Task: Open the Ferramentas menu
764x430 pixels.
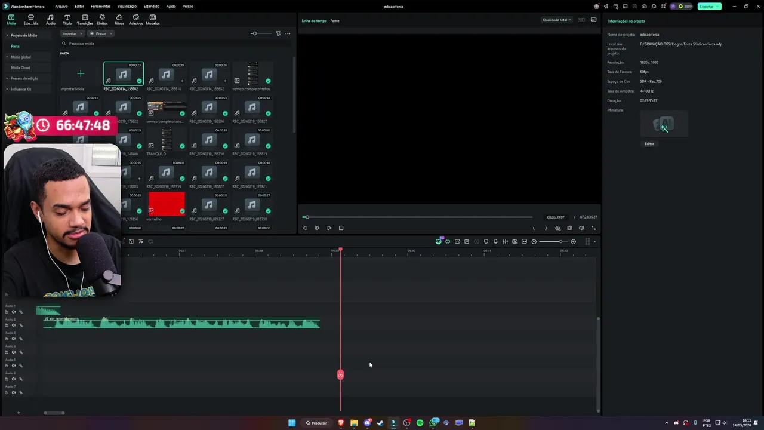Action: click(x=100, y=6)
